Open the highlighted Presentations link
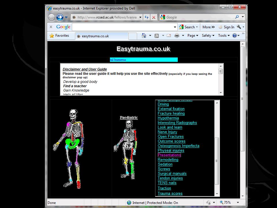This screenshot has width=277, height=208. [x=169, y=155]
